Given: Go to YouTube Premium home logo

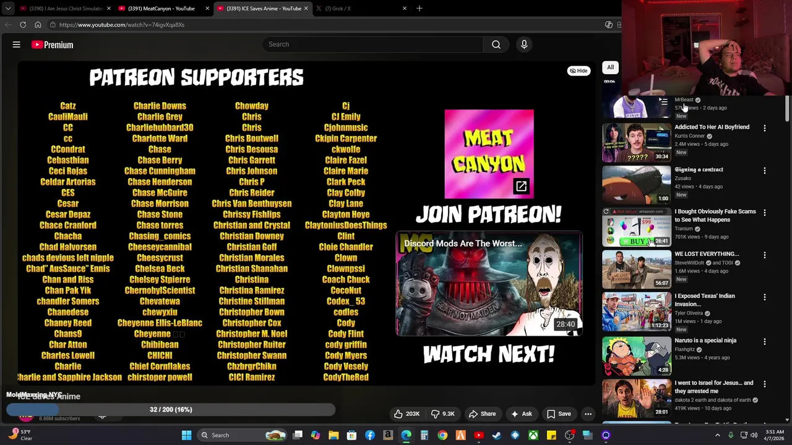Looking at the screenshot, I should 53,44.
